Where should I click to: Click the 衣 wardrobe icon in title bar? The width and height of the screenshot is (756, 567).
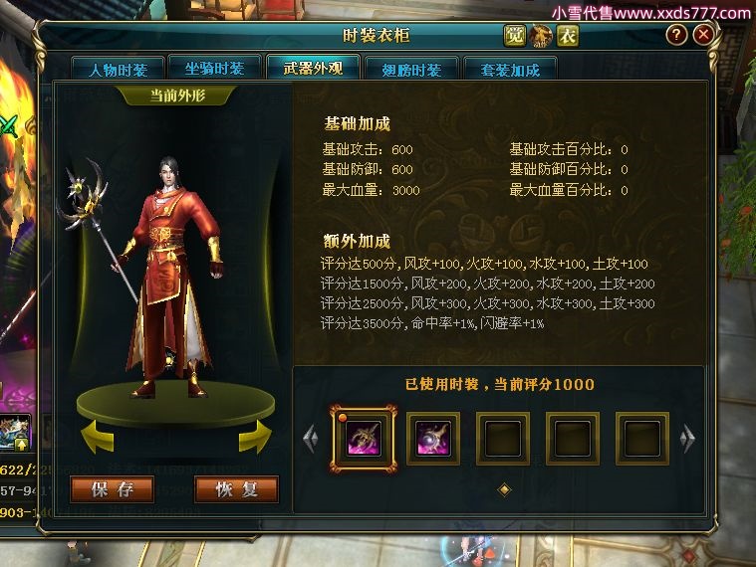click(568, 35)
